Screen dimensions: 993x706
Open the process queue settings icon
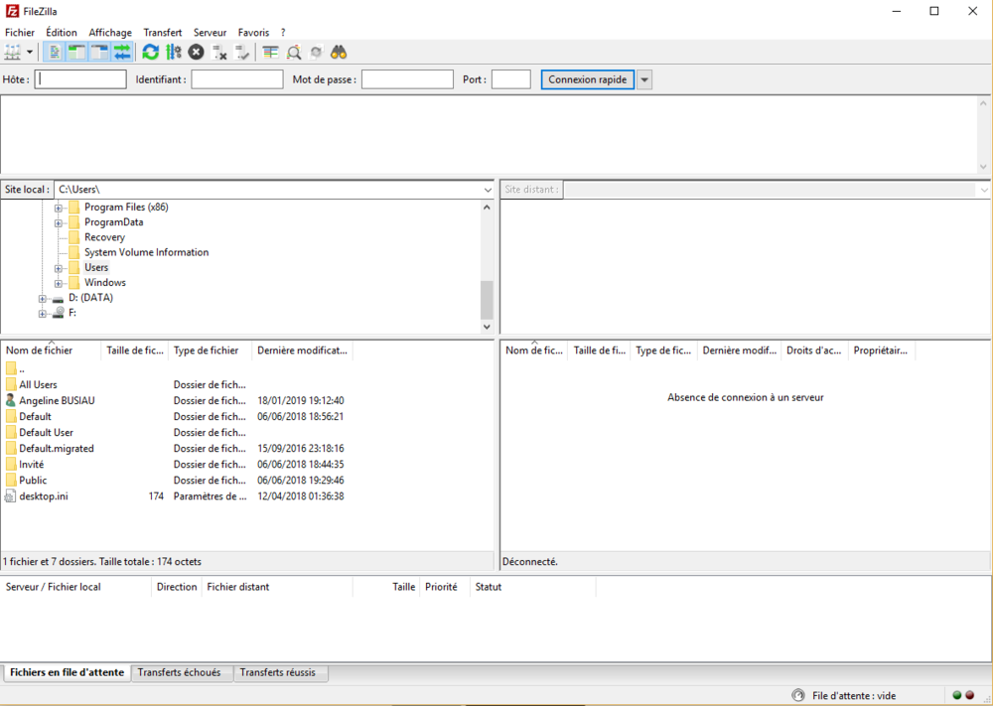pyautogui.click(x=174, y=52)
